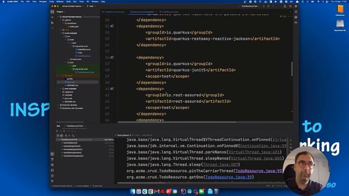This screenshot has height=196, width=349.
Task: Click the gutter icon on line 61
Action: coord(112,89)
